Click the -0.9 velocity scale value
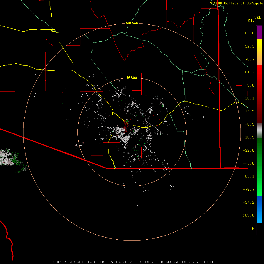 (250, 124)
